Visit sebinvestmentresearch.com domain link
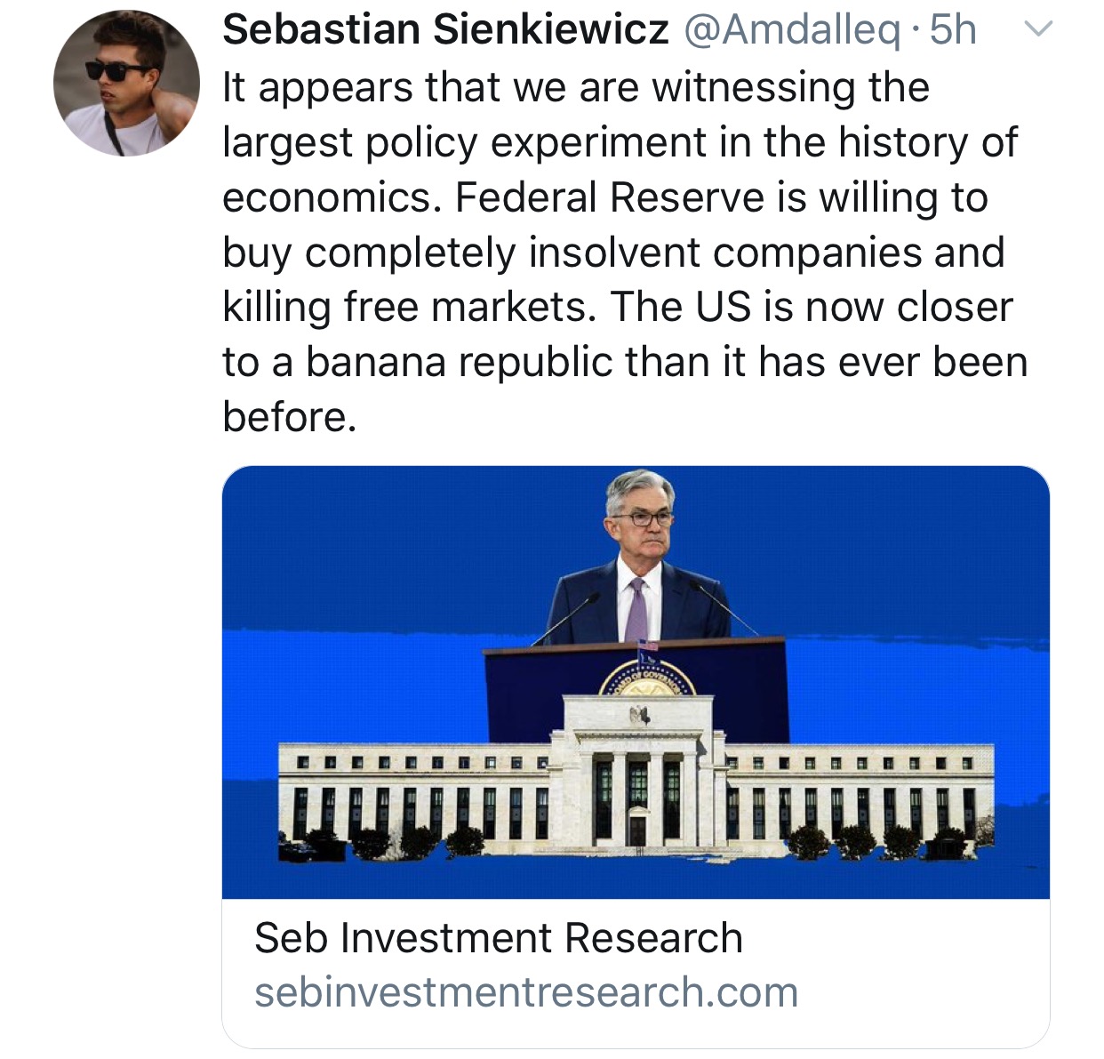Screen dimensions: 1104x1059 (526, 992)
